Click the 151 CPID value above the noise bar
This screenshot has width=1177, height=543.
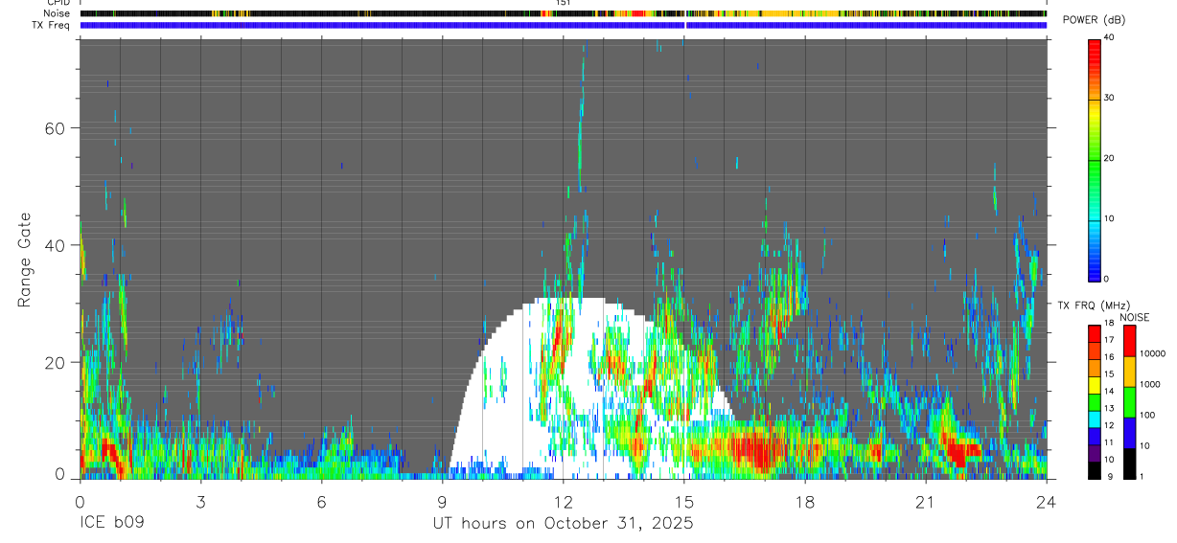[564, 3]
